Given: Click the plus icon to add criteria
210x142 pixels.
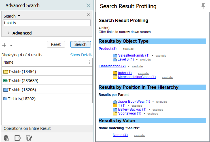Looking at the screenshot, I should pyautogui.click(x=4, y=45).
